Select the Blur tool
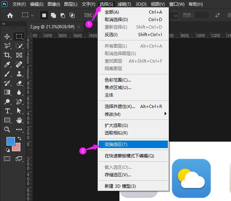 point(19,92)
